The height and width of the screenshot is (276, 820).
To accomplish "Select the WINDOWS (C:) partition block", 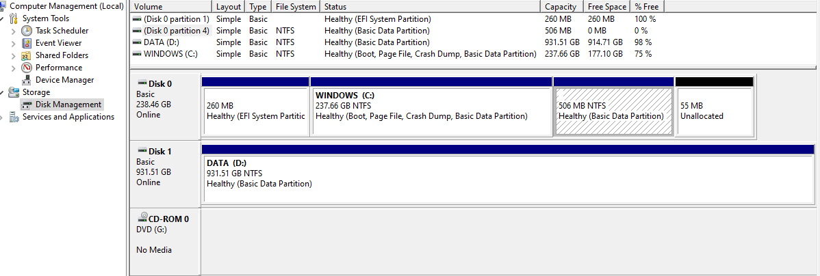I will [x=431, y=111].
